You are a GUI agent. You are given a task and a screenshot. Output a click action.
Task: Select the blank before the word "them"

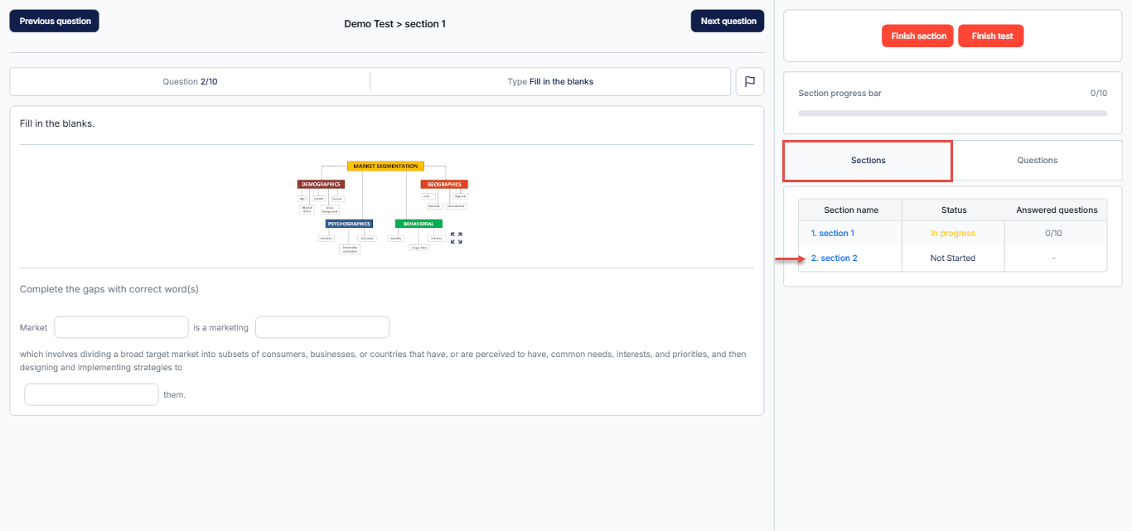click(x=91, y=394)
